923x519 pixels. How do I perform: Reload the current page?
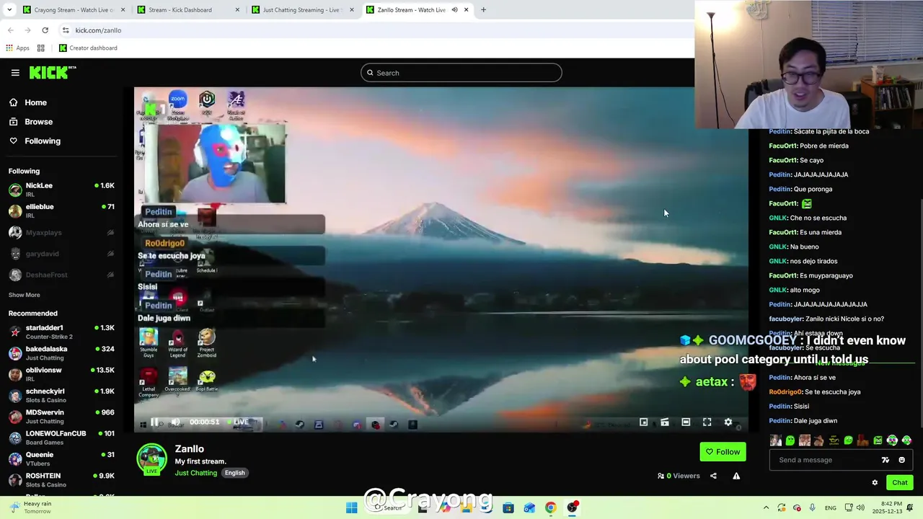point(45,30)
